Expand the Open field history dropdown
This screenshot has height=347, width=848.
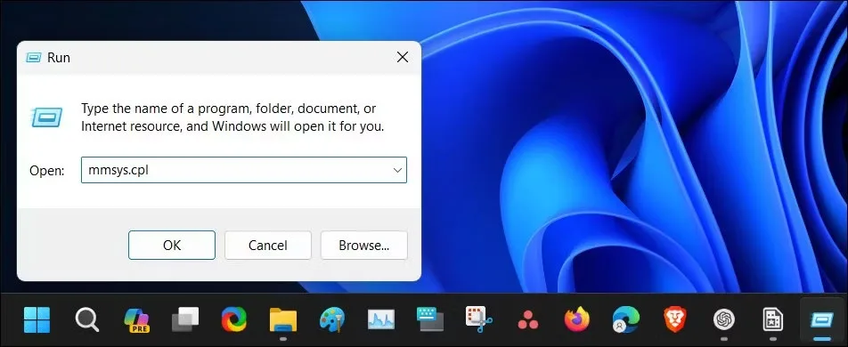coord(397,170)
